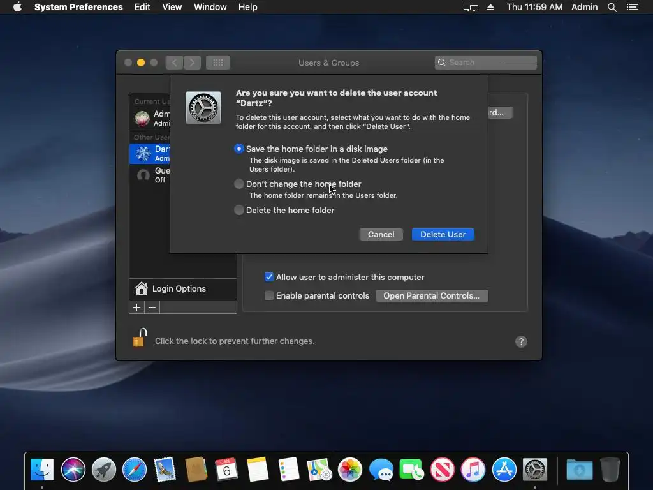Screen dimensions: 653x490
Task: Open Photos from the Dock
Action: pos(350,470)
